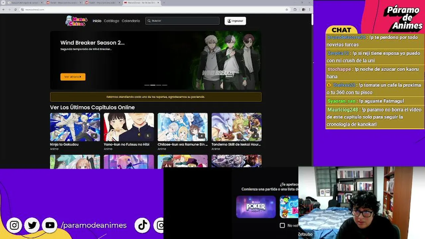Click the Ingresar login button
Screen dimensions: 425x239
click(235, 21)
